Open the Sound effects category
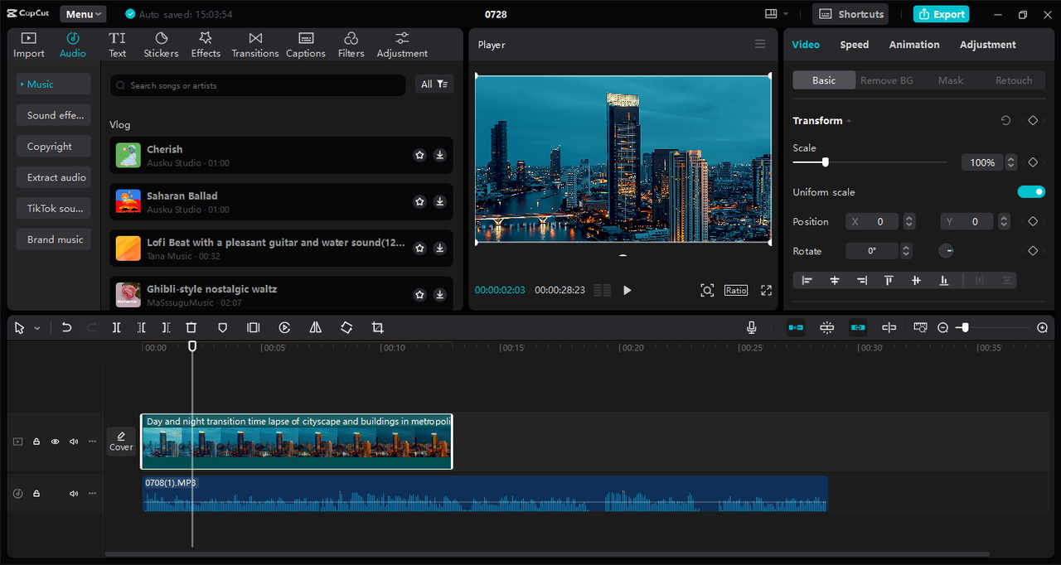Image resolution: width=1061 pixels, height=565 pixels. pos(53,115)
